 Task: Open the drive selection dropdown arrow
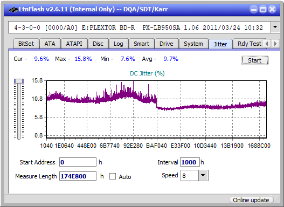coord(275,27)
